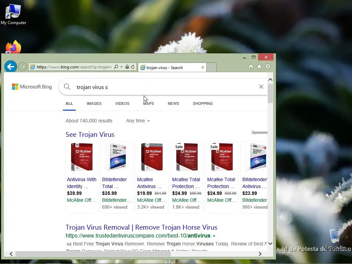
Task: Click McAfee Total Protection $39.99 product image
Action: pos(82,157)
